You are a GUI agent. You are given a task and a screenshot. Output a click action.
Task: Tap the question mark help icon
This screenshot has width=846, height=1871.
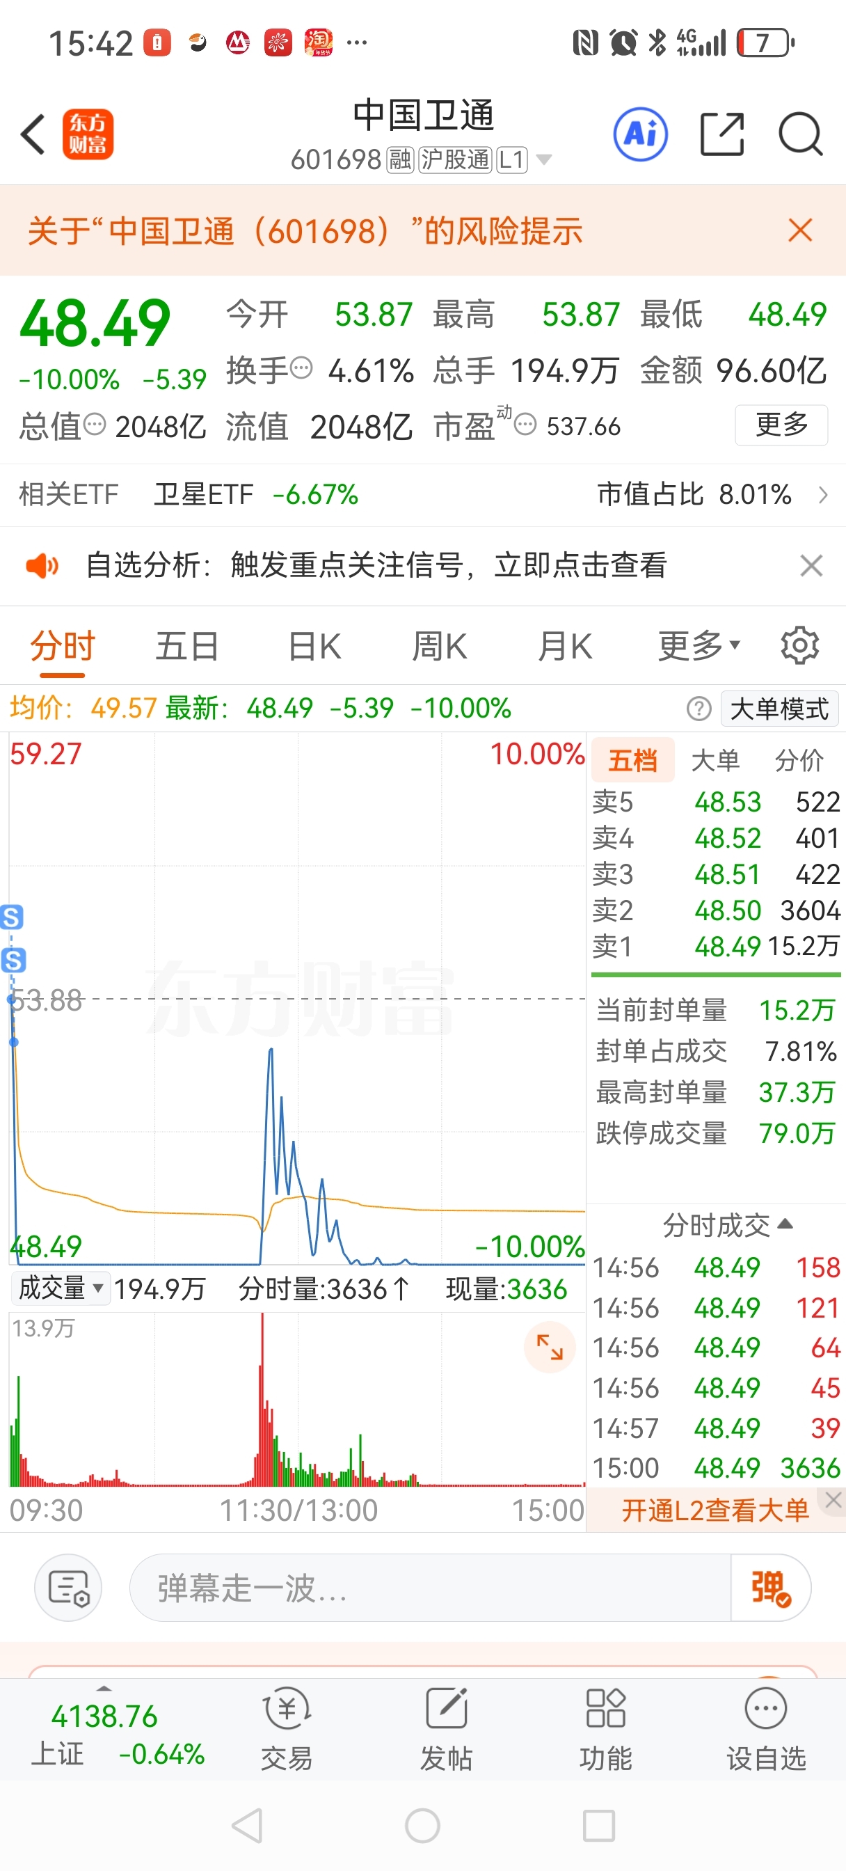699,708
